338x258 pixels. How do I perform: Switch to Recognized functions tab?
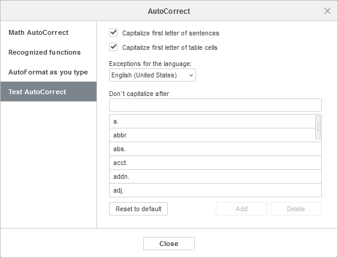click(49, 52)
